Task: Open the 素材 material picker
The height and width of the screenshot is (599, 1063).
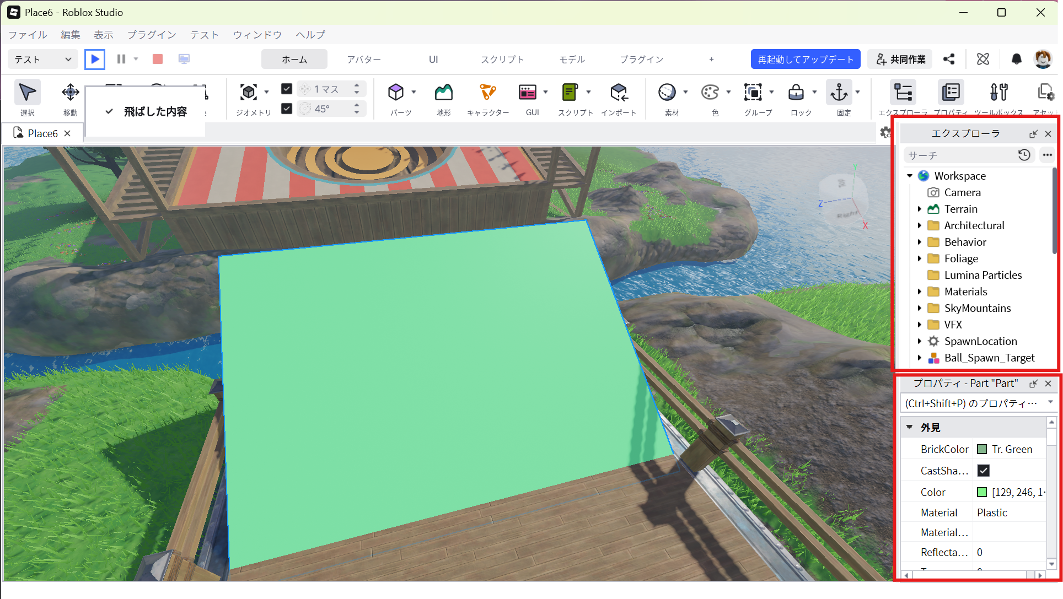Action: tap(667, 93)
